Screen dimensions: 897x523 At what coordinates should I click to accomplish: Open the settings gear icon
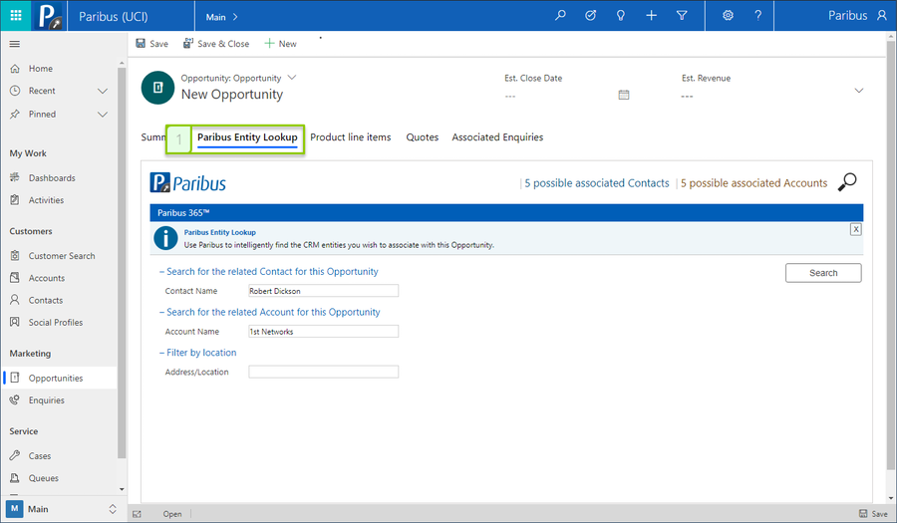point(728,15)
